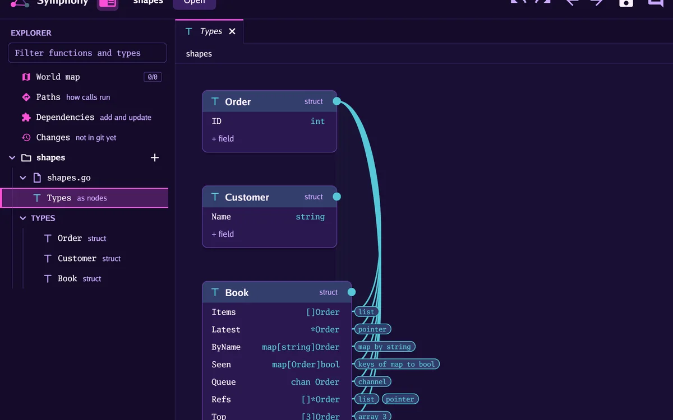Image resolution: width=673 pixels, height=420 pixels.
Task: Click the '[]*Order' type on the Refs row
Action: pyautogui.click(x=321, y=399)
